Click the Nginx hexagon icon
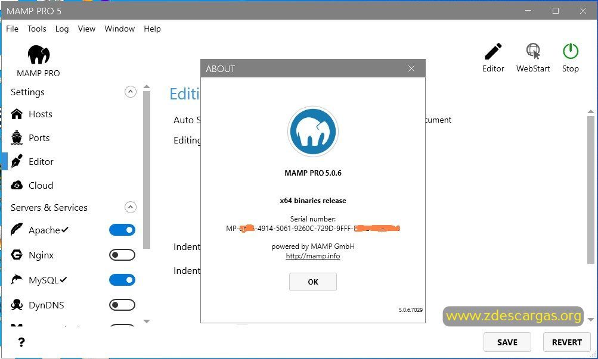The height and width of the screenshot is (359, 598). point(17,255)
